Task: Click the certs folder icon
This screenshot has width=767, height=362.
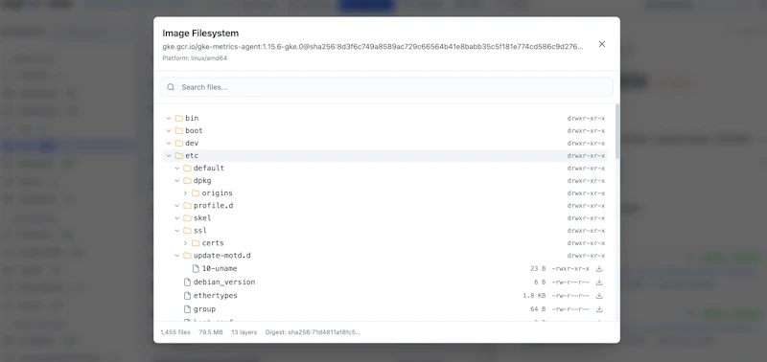Action: [196, 243]
